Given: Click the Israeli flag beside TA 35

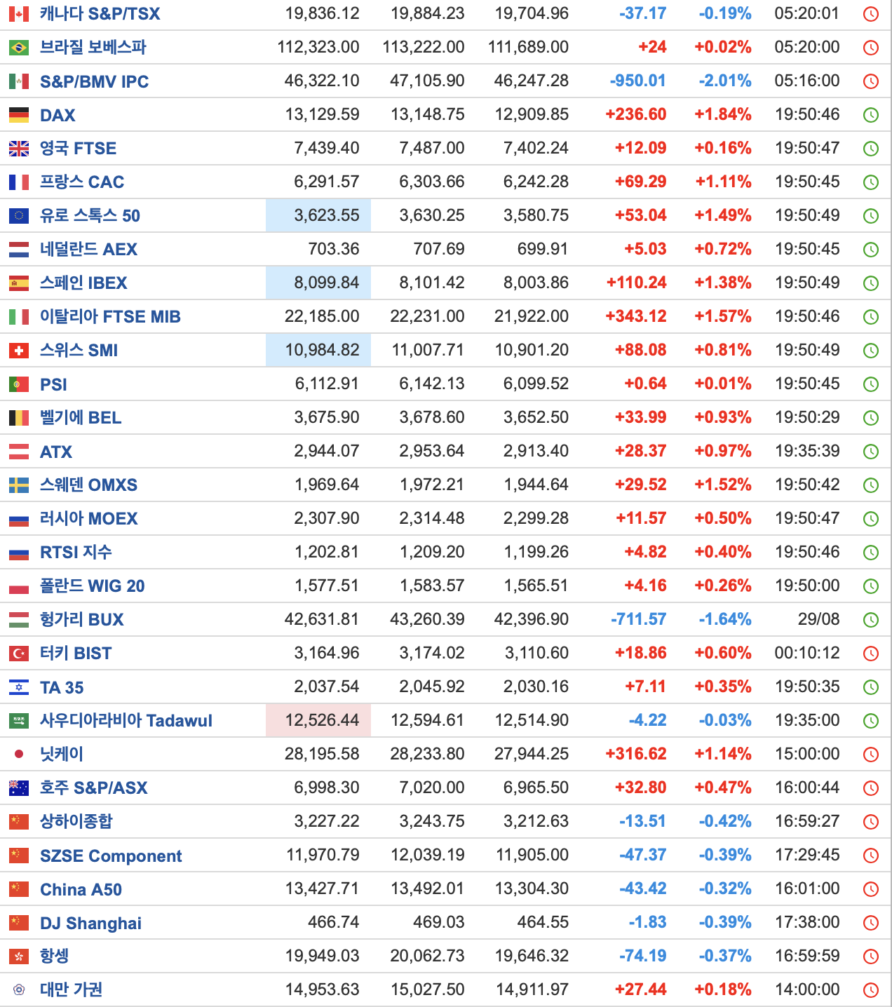Looking at the screenshot, I should point(19,687).
